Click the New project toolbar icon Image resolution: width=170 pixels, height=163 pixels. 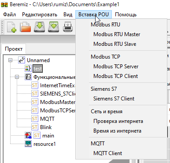[x=11, y=27]
